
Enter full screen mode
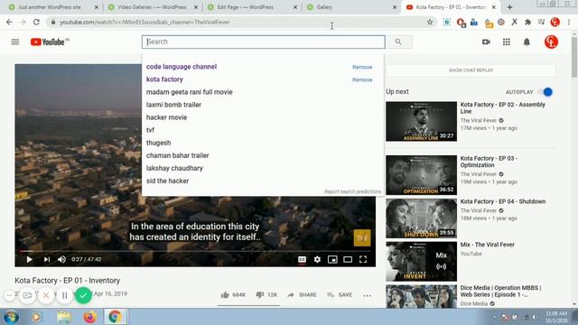pos(363,259)
